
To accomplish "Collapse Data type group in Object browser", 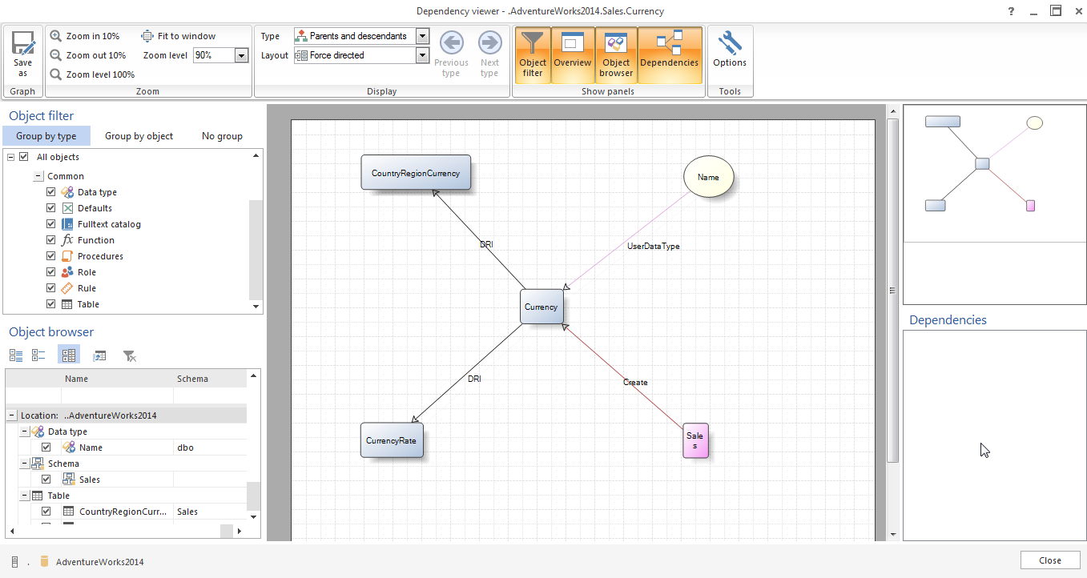I will (23, 431).
